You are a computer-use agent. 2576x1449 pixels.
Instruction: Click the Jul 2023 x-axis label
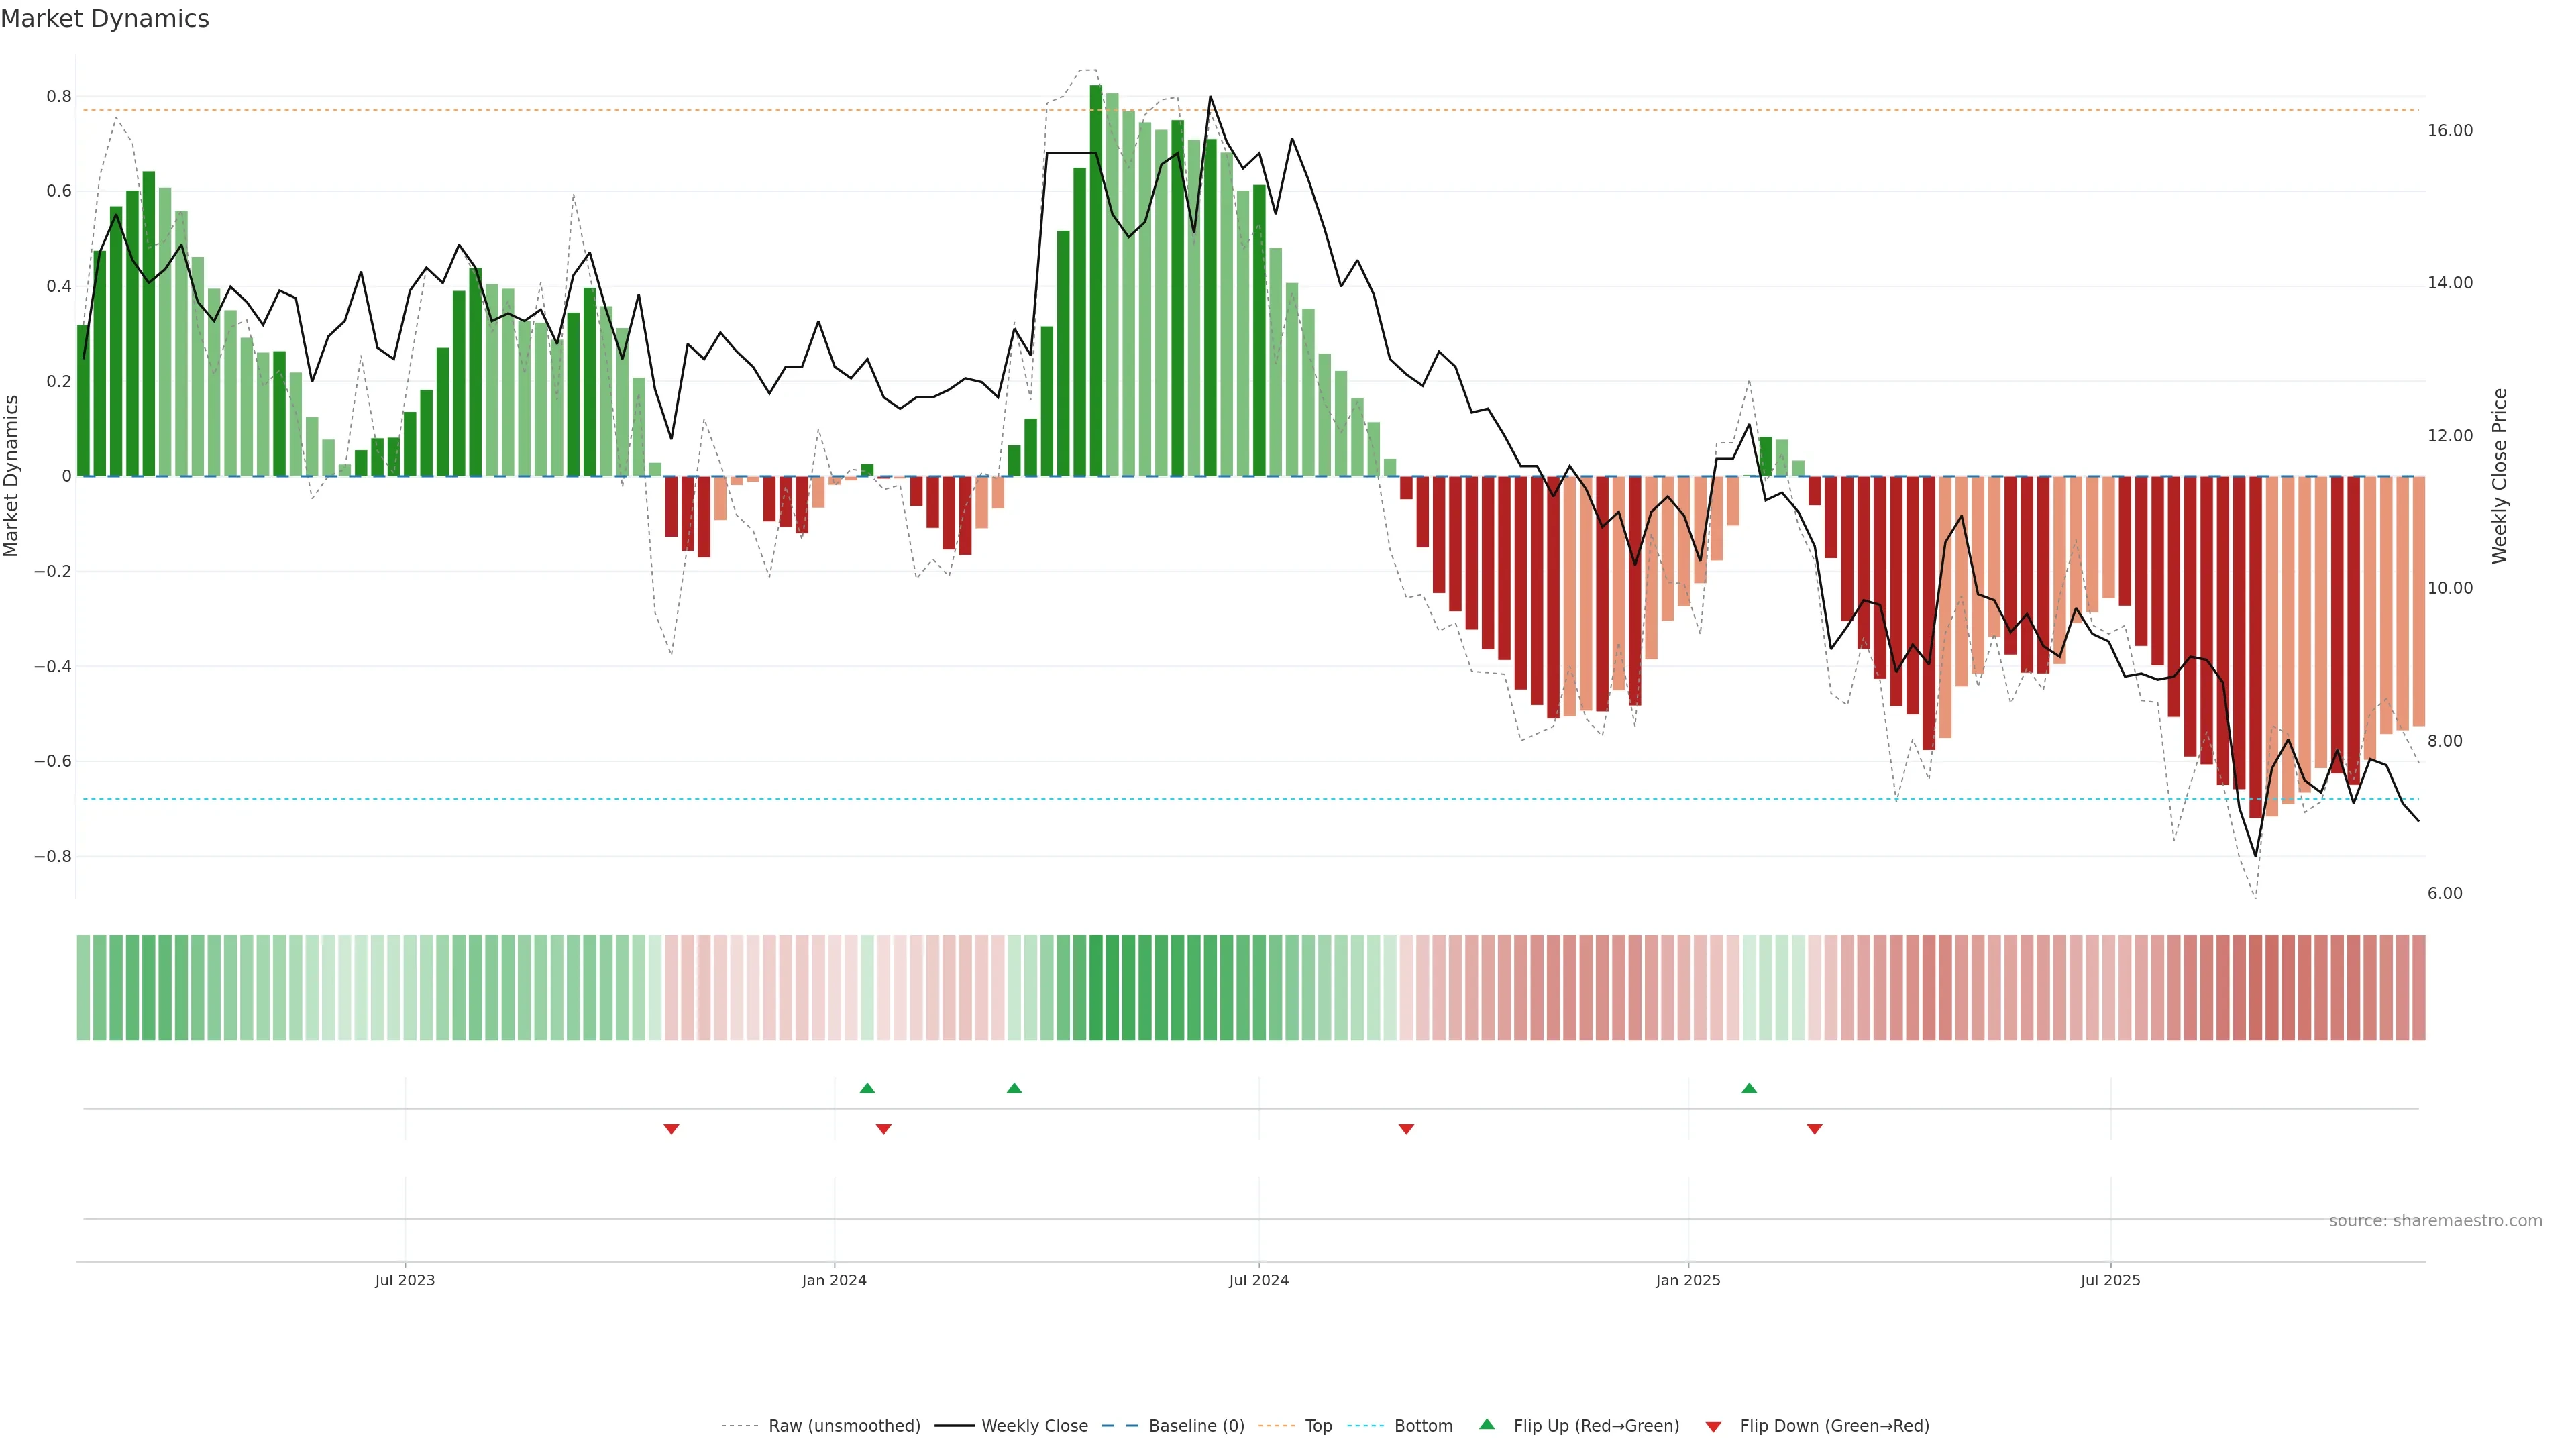(x=404, y=1280)
